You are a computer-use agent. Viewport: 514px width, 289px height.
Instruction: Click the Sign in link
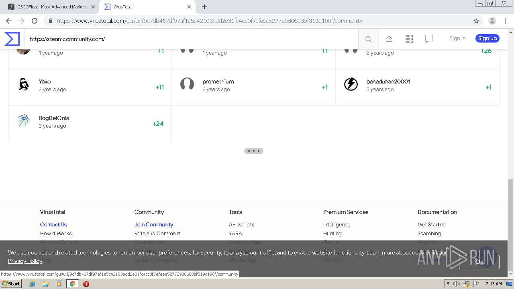(457, 39)
